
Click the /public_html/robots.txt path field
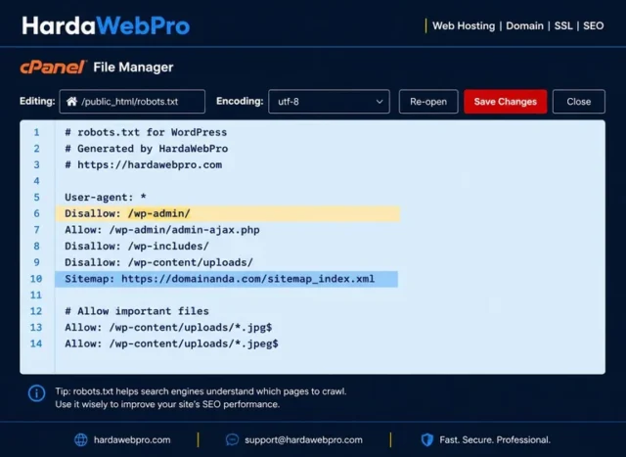point(132,102)
